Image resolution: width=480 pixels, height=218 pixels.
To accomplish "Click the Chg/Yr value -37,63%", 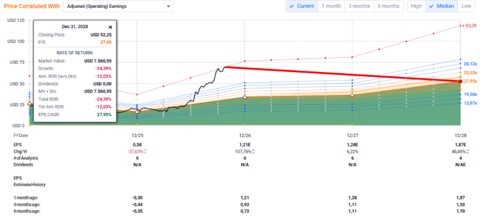I will (136, 151).
